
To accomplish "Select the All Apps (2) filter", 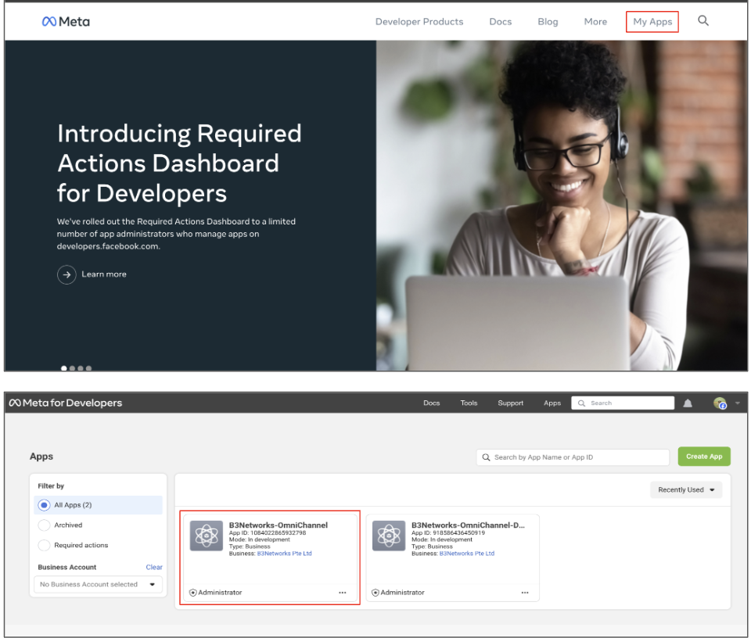I will 99,505.
